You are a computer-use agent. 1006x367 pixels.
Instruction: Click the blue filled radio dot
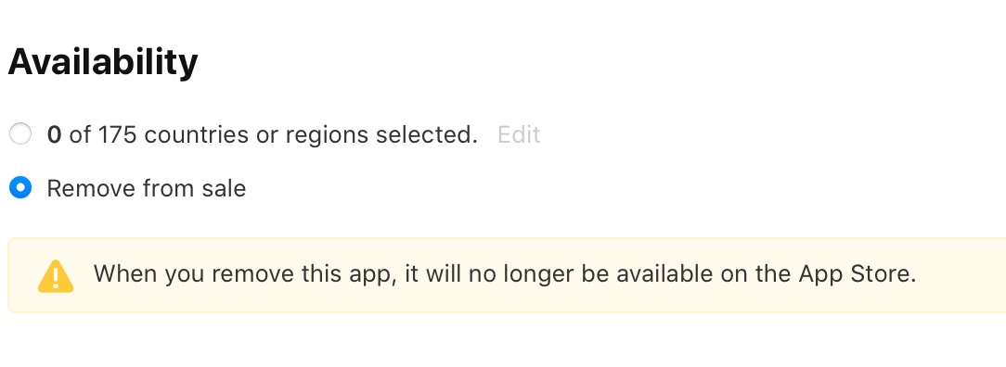(x=20, y=188)
